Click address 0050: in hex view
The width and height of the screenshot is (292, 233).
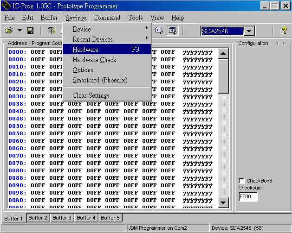click(x=17, y=126)
